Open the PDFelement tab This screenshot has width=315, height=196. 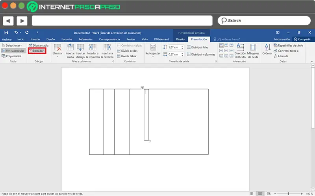coord(162,39)
